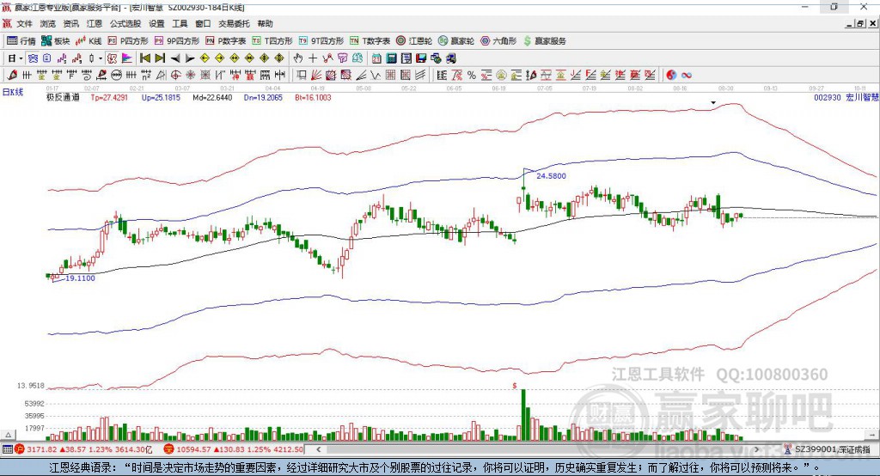This screenshot has height=476, width=880.
Task: Toggle the highlighted red grid icon
Action: click(x=112, y=58)
